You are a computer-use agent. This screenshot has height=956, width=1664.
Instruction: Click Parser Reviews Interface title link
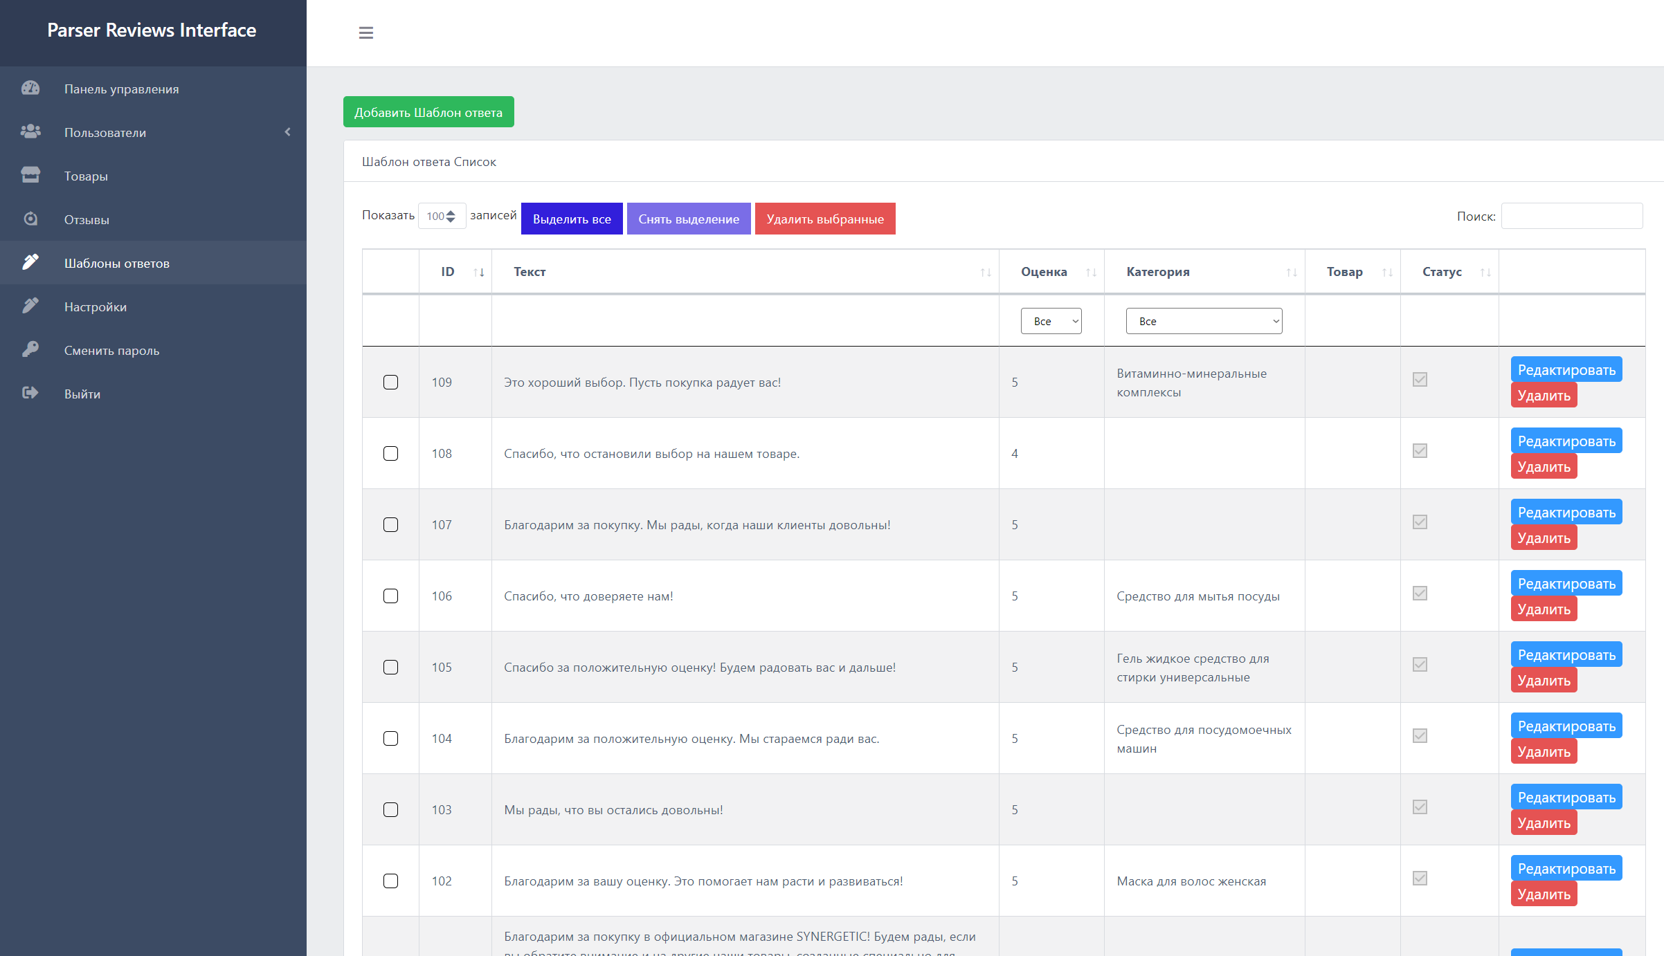(152, 30)
